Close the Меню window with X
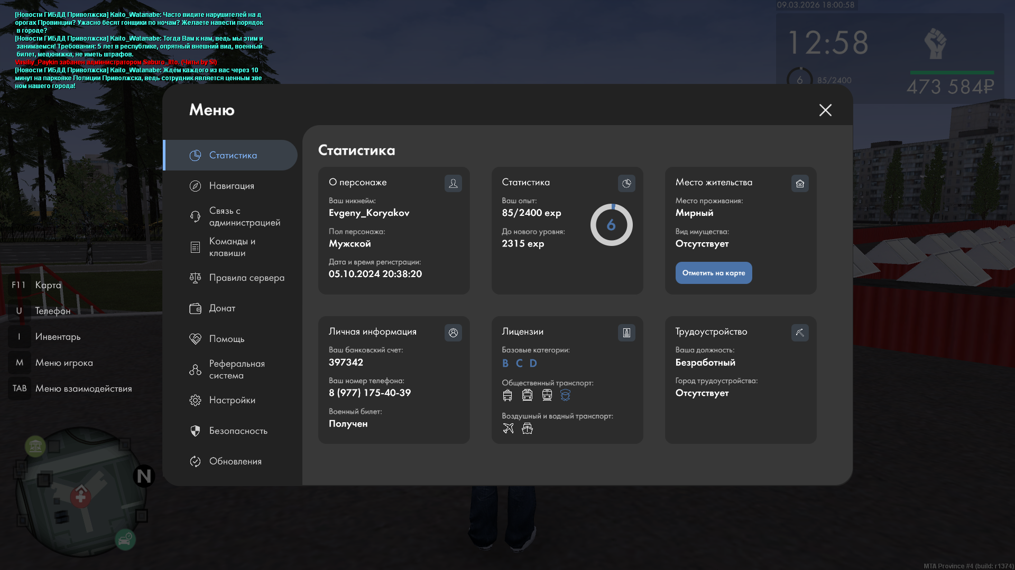 coord(825,110)
